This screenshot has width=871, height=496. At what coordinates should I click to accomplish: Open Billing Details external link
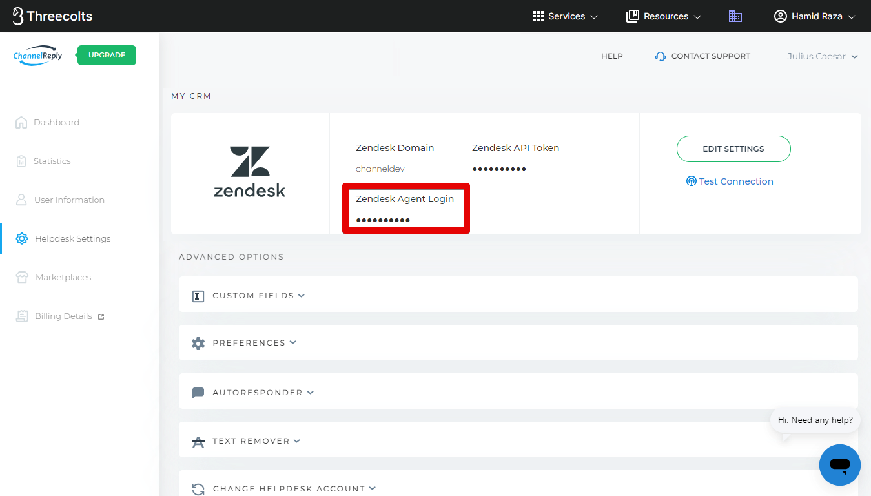pos(70,316)
